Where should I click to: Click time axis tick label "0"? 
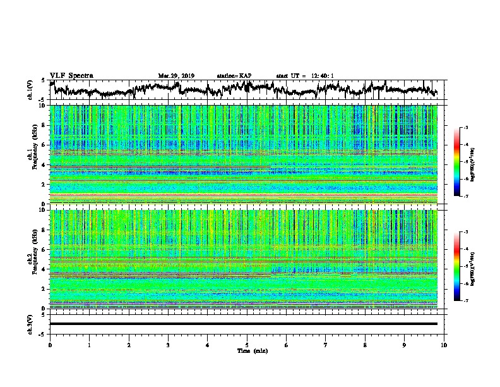[x=50, y=345]
